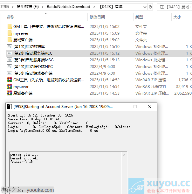Click the Account Server window title icon
Screen dimensions: 192x194
(9, 107)
